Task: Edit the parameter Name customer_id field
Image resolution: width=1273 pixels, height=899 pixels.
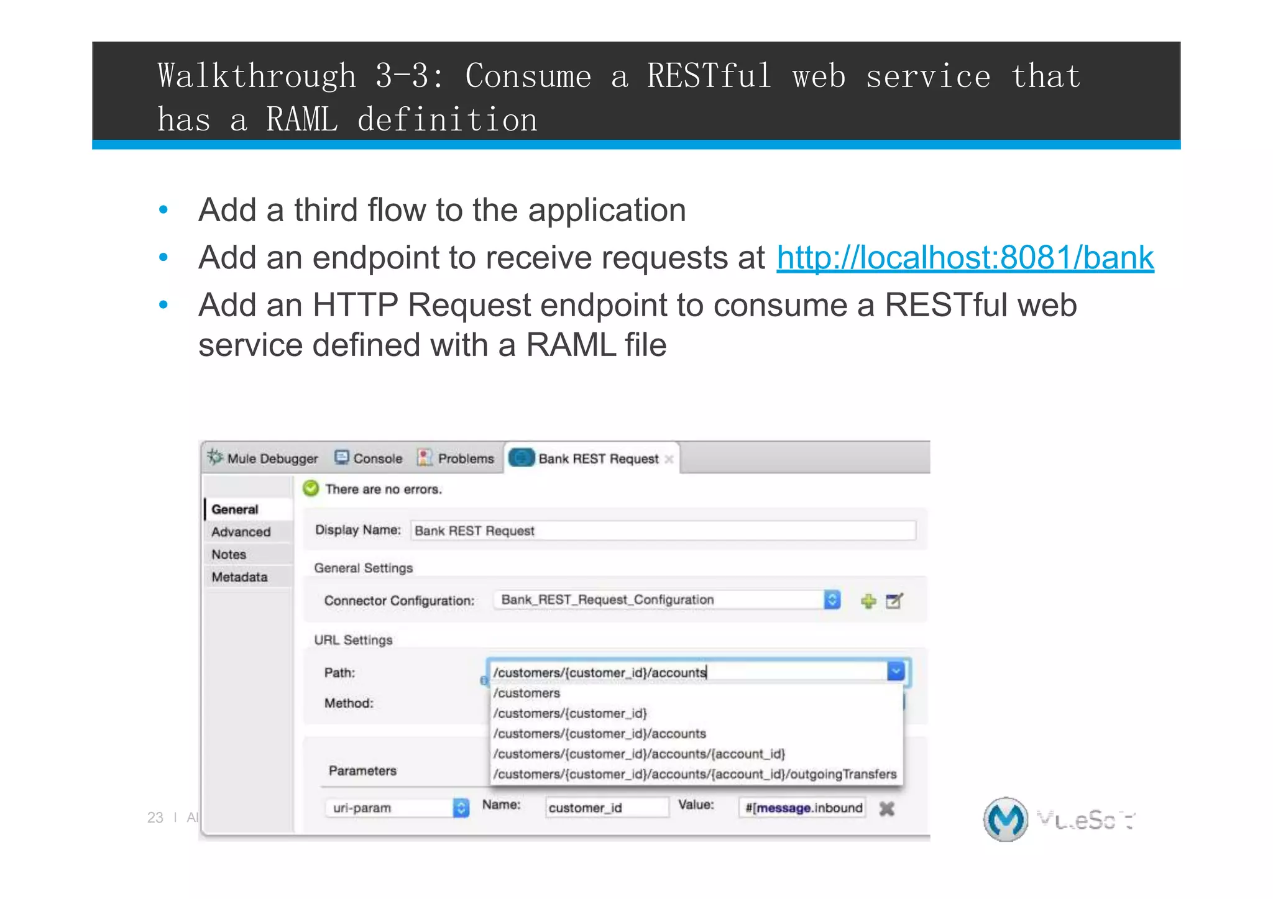Action: click(x=607, y=808)
